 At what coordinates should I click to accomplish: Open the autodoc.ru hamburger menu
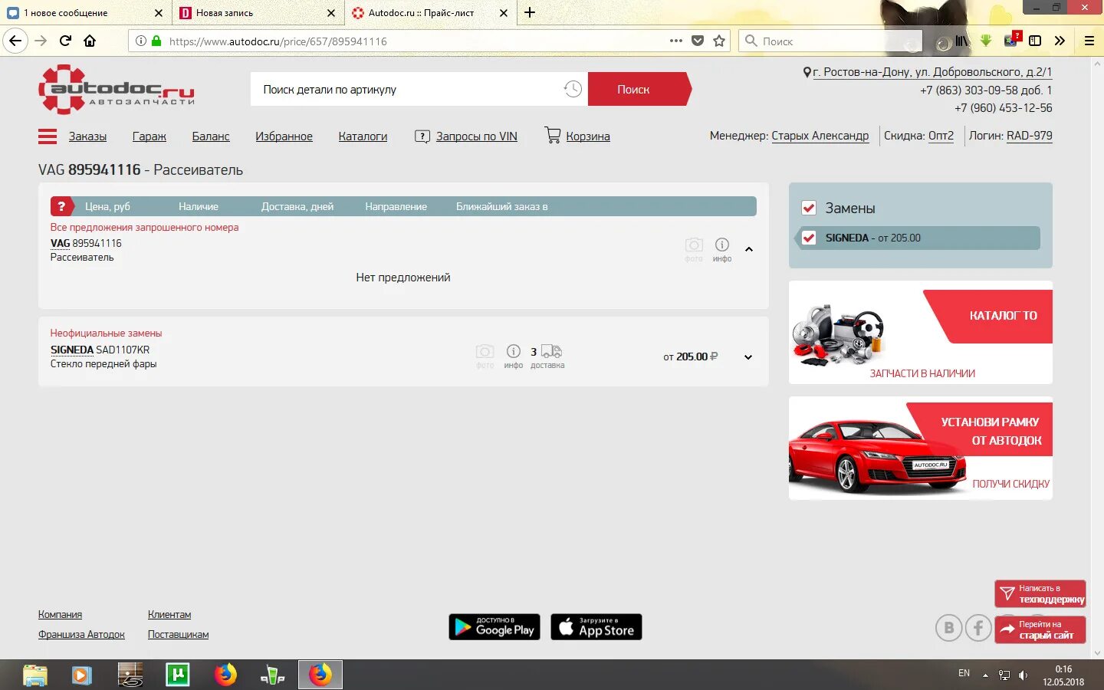pos(48,136)
